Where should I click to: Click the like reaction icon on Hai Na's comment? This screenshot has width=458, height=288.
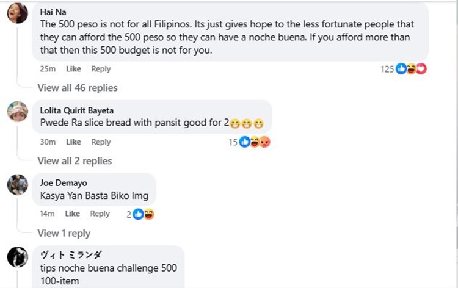pos(401,69)
